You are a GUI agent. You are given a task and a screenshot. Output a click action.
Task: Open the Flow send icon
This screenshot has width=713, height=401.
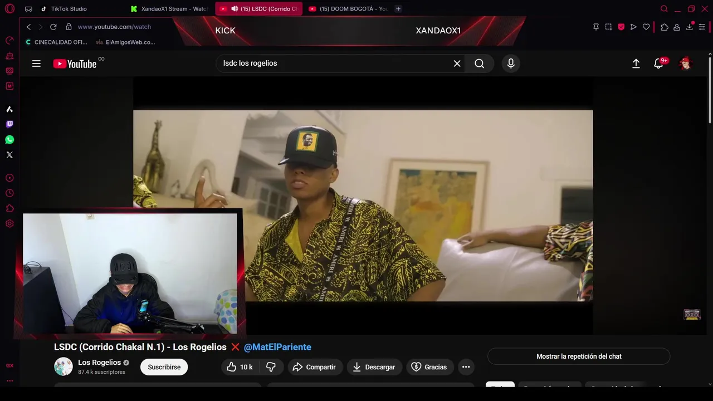click(x=633, y=27)
